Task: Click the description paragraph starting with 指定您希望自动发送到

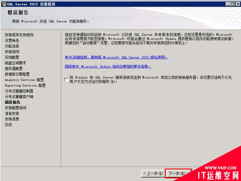Action: (x=149, y=39)
